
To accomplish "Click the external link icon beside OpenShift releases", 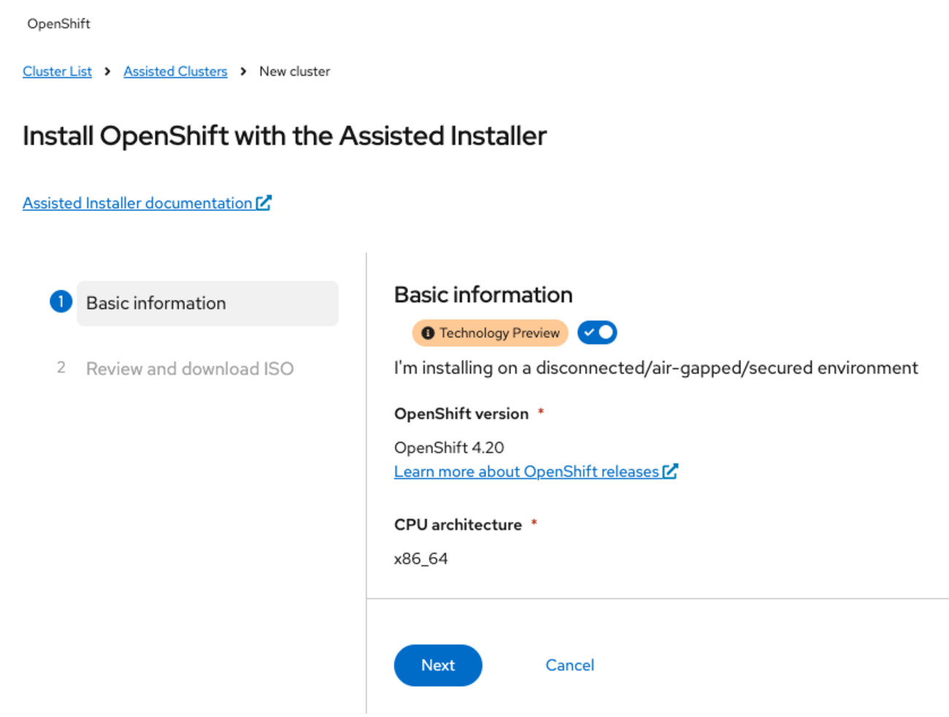I will tap(671, 471).
